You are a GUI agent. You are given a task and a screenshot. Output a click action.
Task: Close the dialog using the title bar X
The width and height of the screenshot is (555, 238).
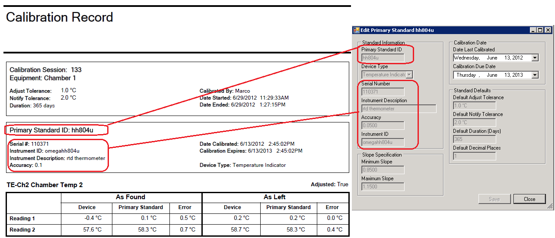pyautogui.click(x=548, y=30)
